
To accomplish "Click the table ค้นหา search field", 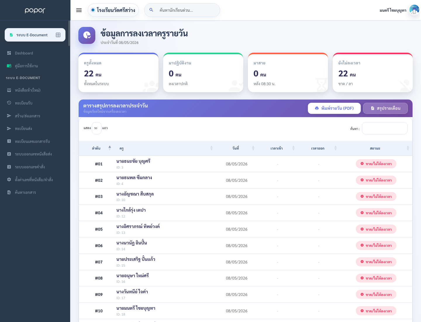I will 385,128.
